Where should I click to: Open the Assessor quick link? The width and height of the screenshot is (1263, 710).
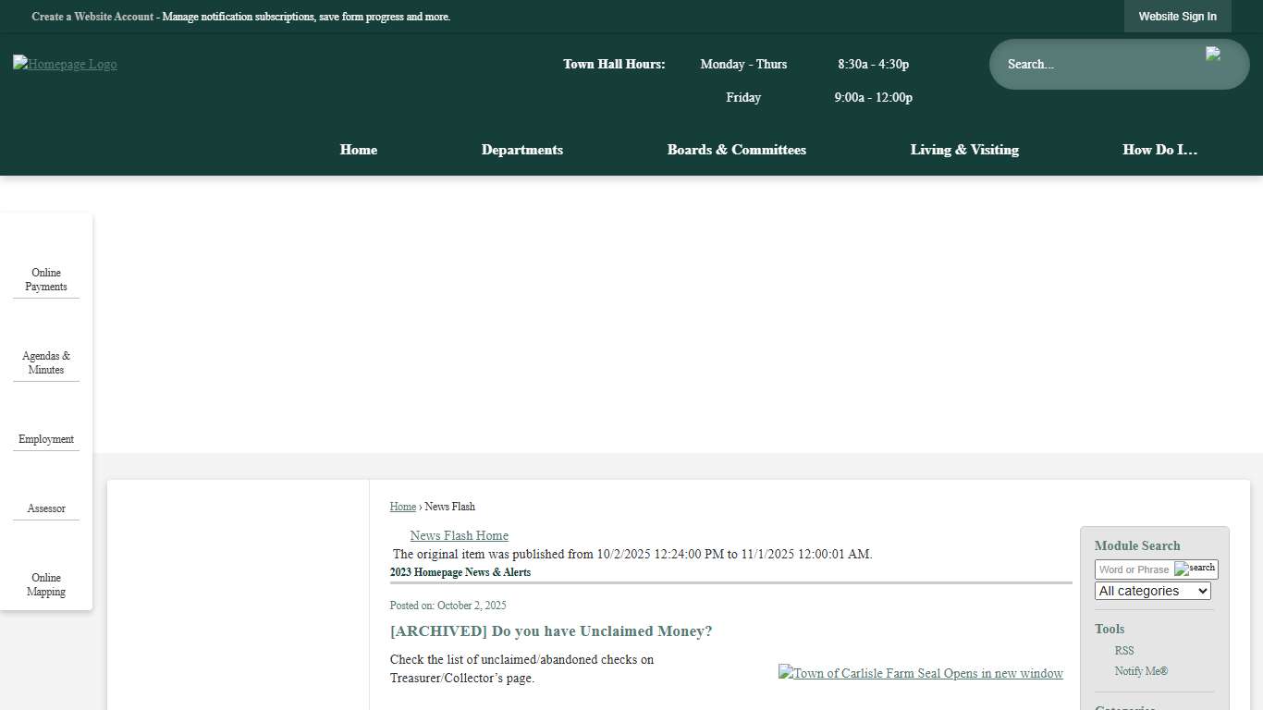point(46,508)
